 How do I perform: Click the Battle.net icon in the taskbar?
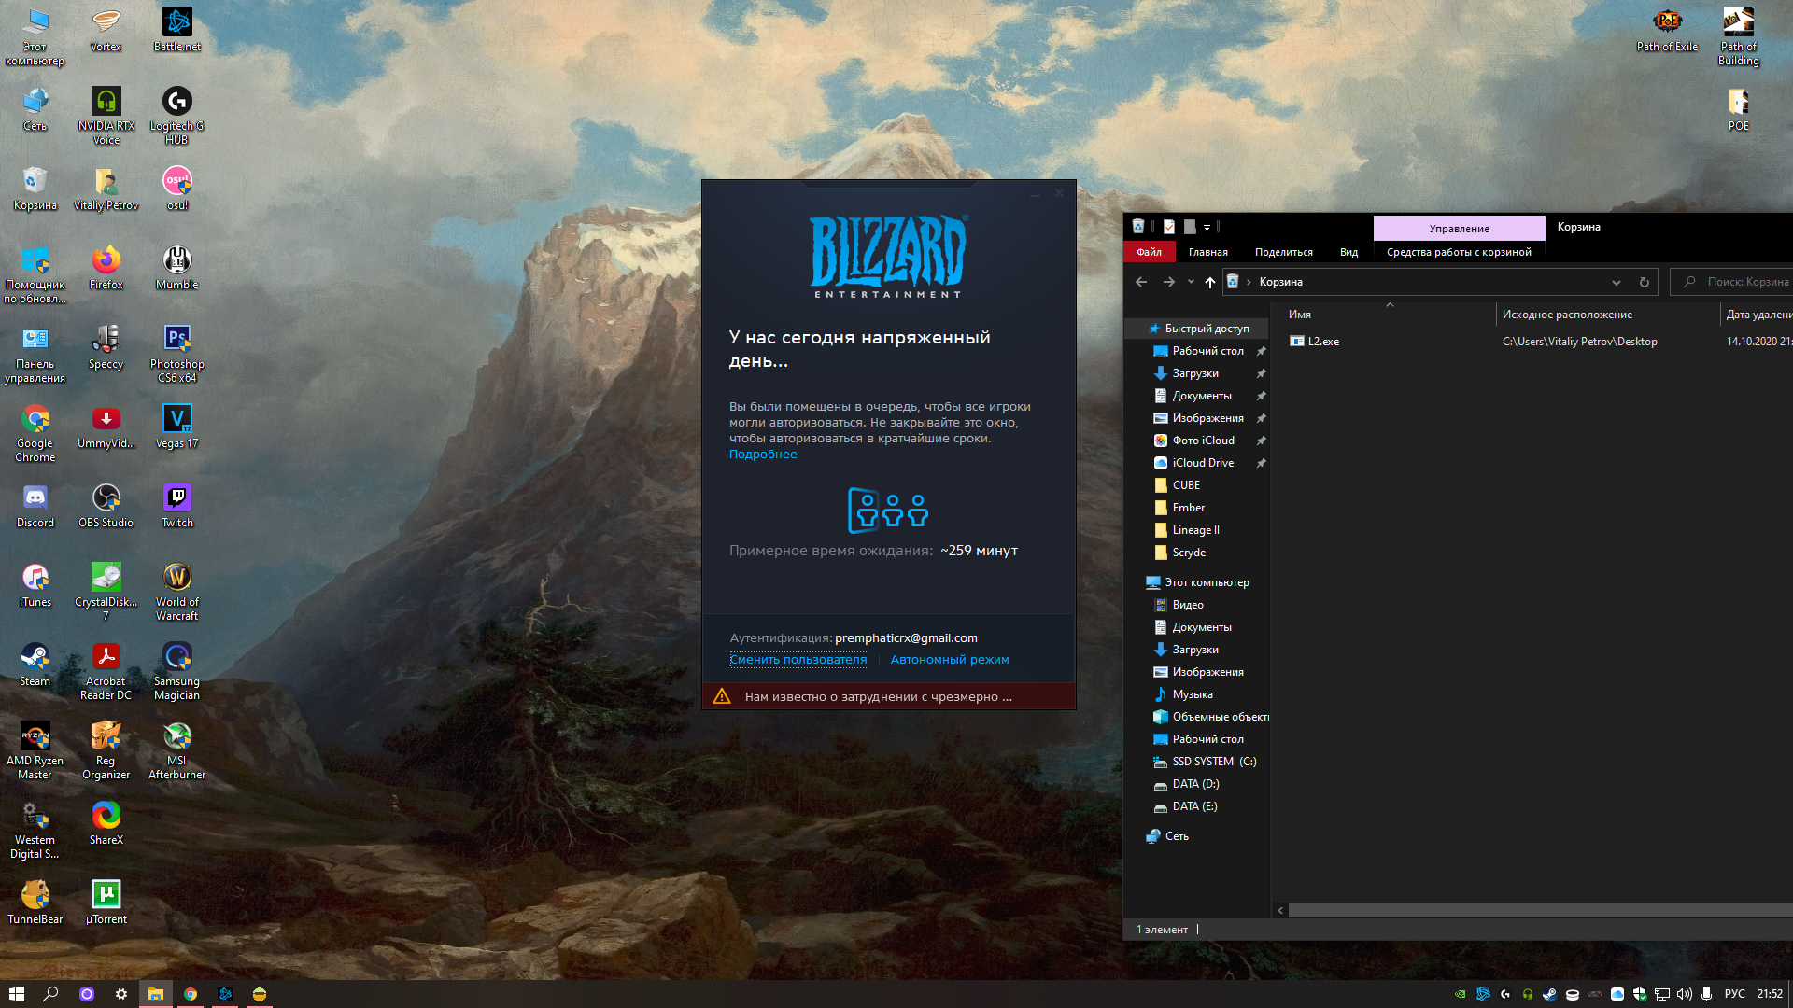coord(225,994)
